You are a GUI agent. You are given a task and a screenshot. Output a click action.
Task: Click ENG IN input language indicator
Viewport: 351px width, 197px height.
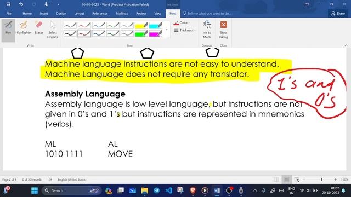291,190
